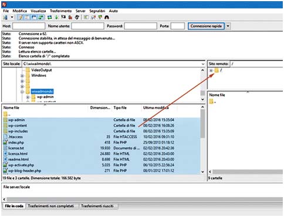Click the licenza.html file icon
Screen dimensions: 284x217
click(5, 154)
